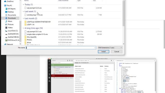
Task: Open SanDisk1MB (E:) drive
Action: coord(13,37)
